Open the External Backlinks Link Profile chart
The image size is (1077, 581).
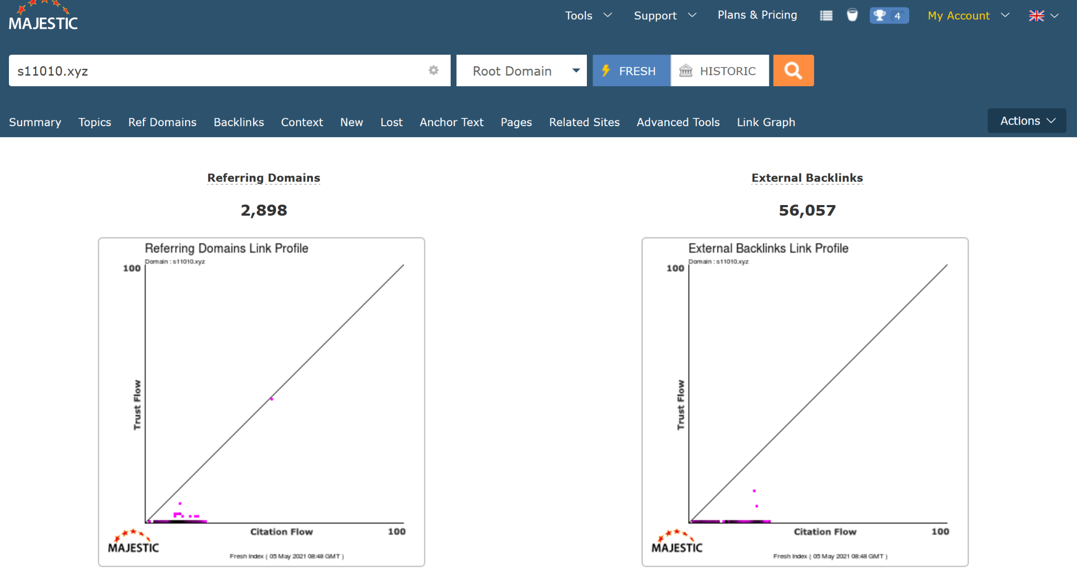(805, 402)
